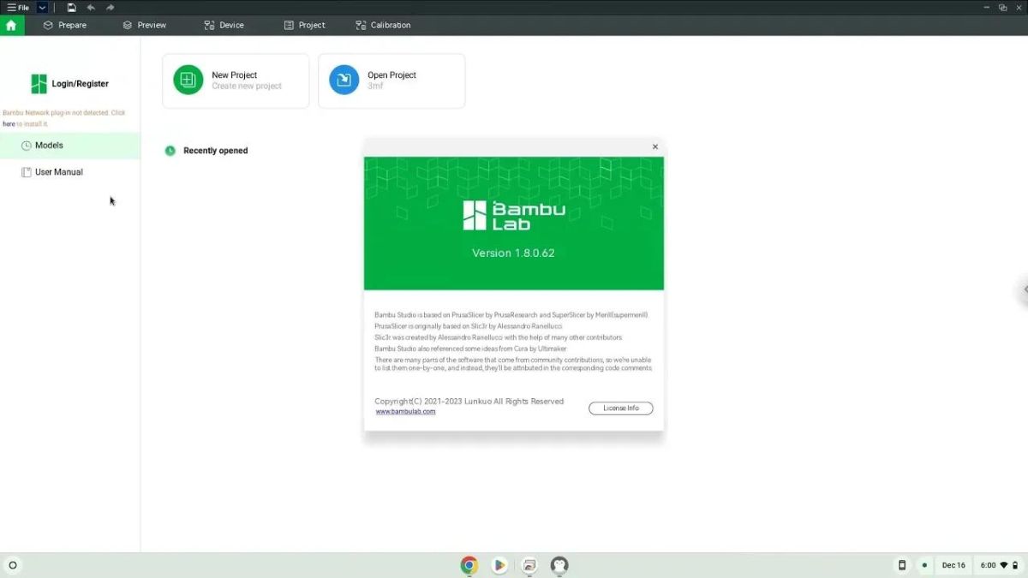Expand the dropdown arrow next to File
This screenshot has height=578, width=1028.
pyautogui.click(x=42, y=8)
